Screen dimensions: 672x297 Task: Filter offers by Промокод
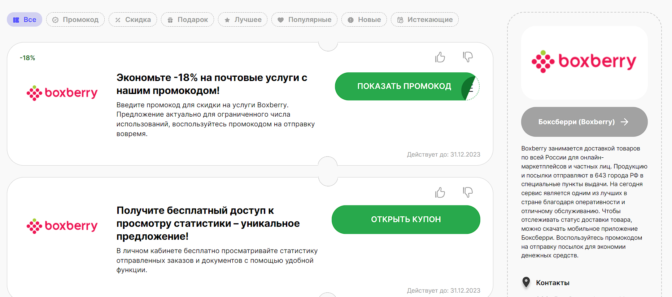tap(75, 20)
